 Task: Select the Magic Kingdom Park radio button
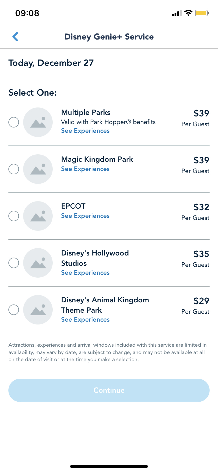[14, 169]
